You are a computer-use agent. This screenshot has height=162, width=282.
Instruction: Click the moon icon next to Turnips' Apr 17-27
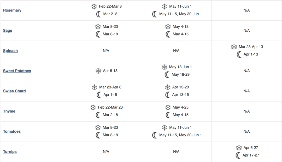(238, 155)
